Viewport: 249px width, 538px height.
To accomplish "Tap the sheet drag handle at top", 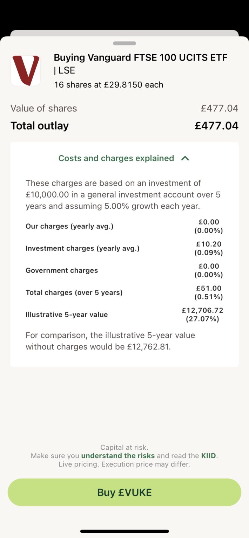I will point(124,43).
